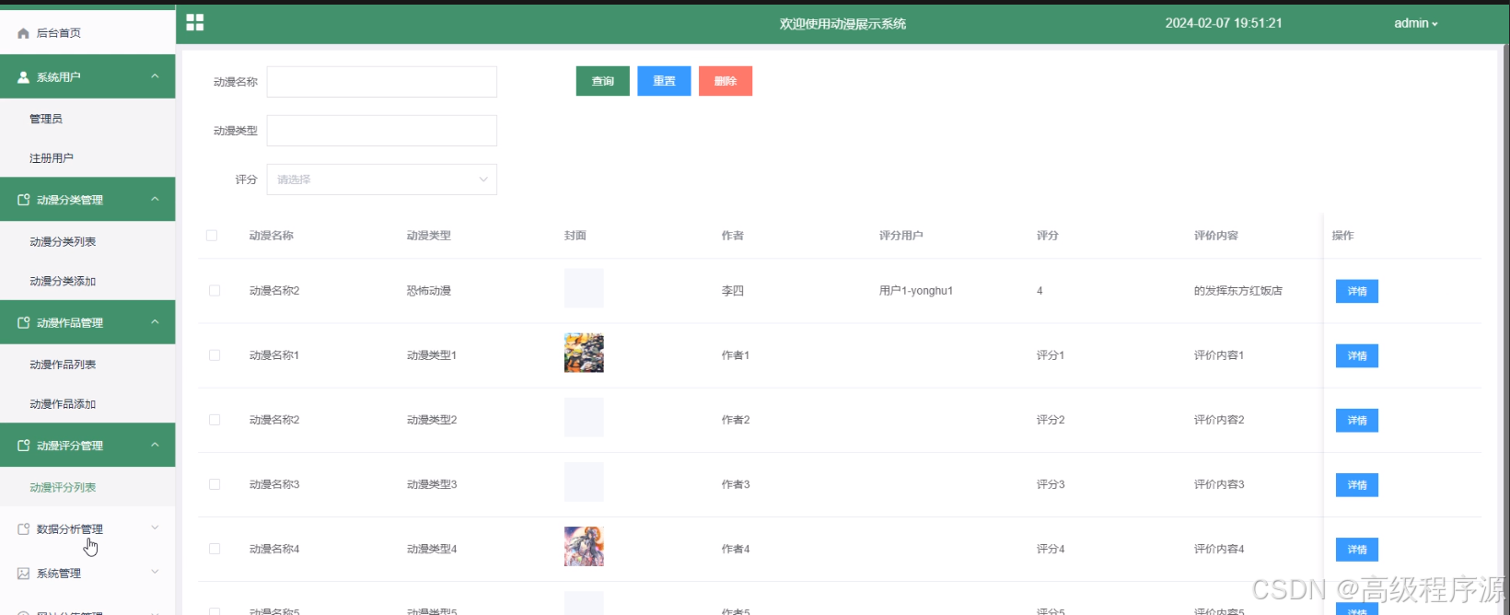This screenshot has height=615, width=1510.
Task: Toggle the select-all checkbox in table header
Action: 212,236
